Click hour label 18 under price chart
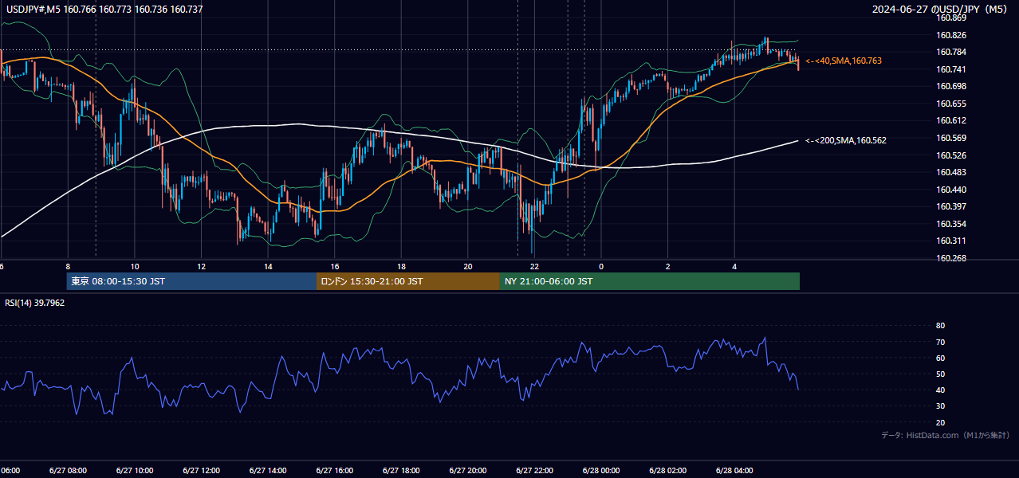 click(x=401, y=267)
